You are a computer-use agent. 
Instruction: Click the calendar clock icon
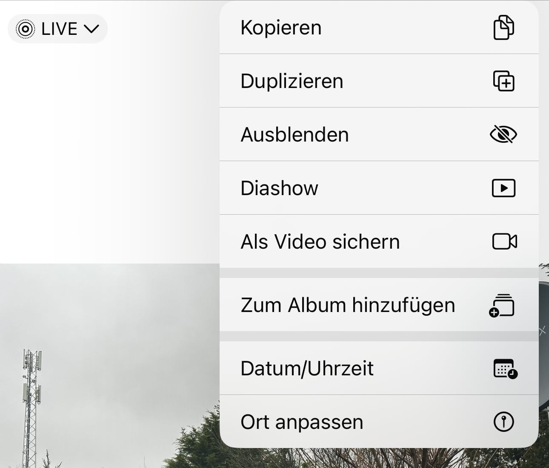coord(505,369)
